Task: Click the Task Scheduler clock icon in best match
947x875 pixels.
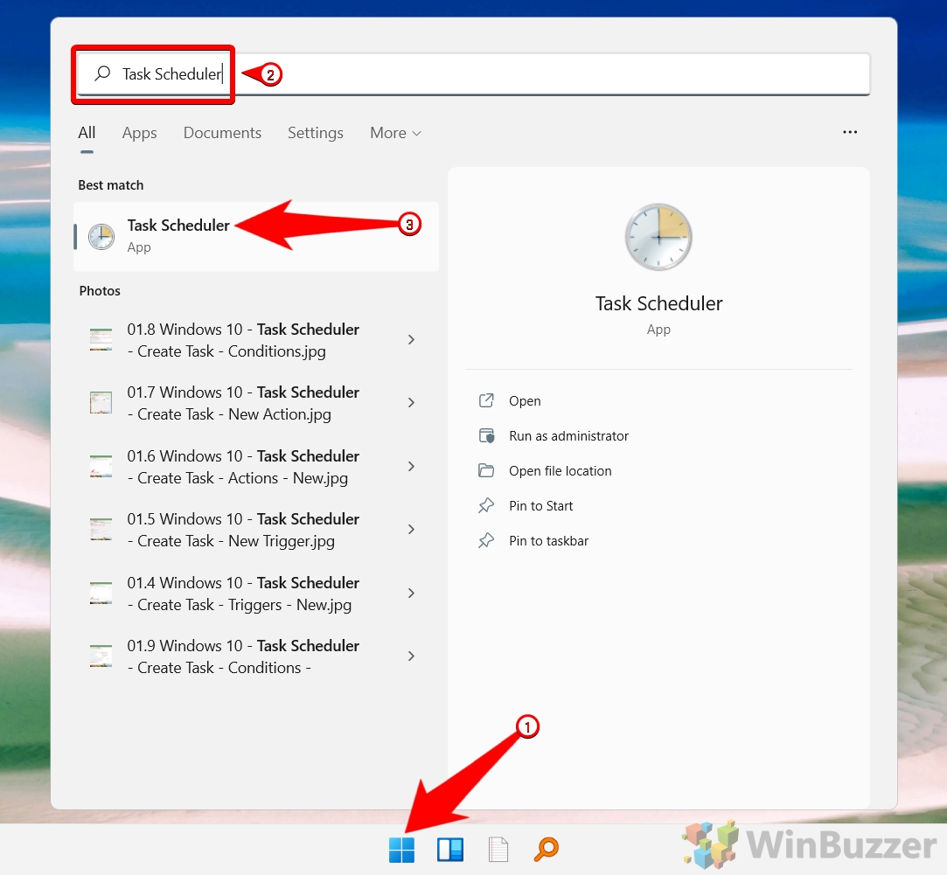Action: coord(101,237)
